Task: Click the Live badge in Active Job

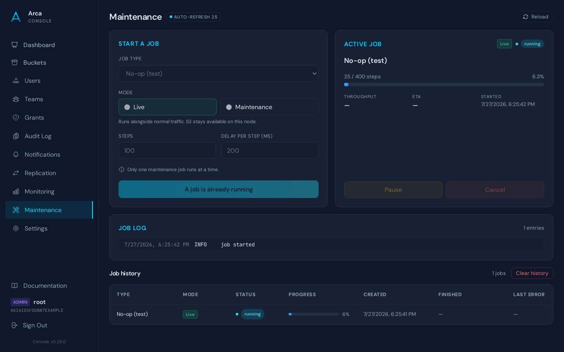Action: tap(505, 44)
